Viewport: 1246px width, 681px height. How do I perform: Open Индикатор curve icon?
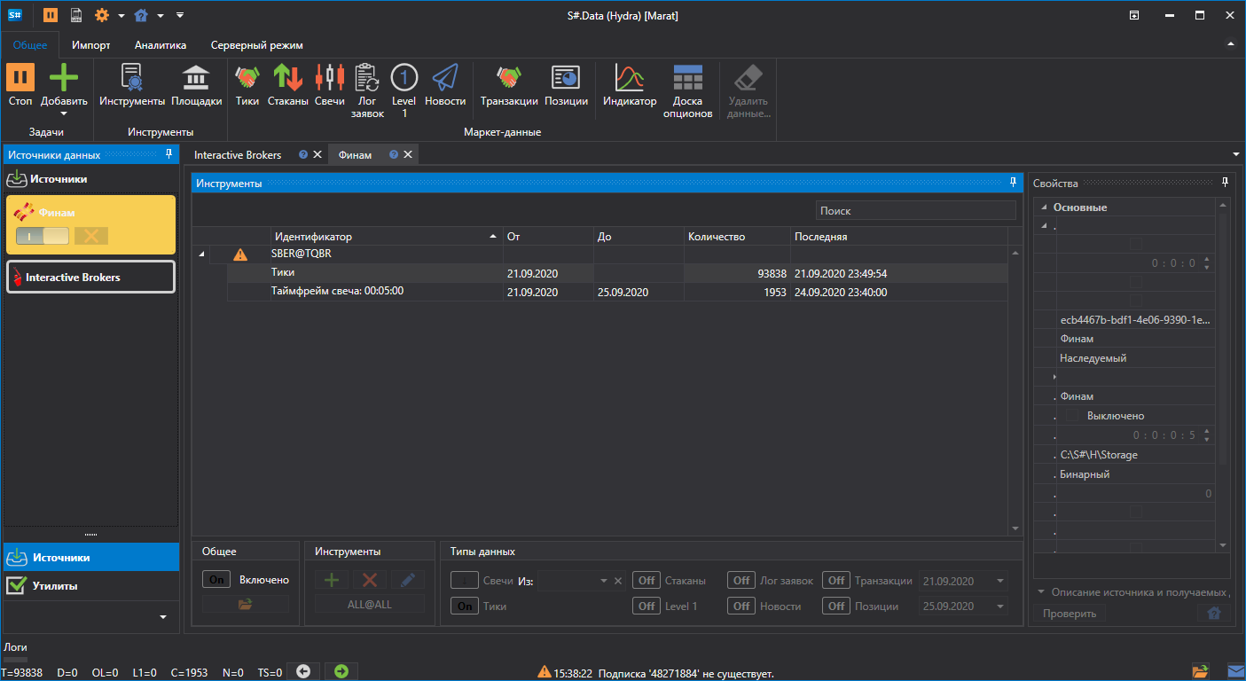(x=630, y=78)
